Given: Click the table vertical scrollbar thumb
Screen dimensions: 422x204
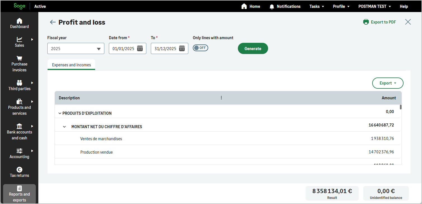Looking at the screenshot, I should [x=401, y=107].
